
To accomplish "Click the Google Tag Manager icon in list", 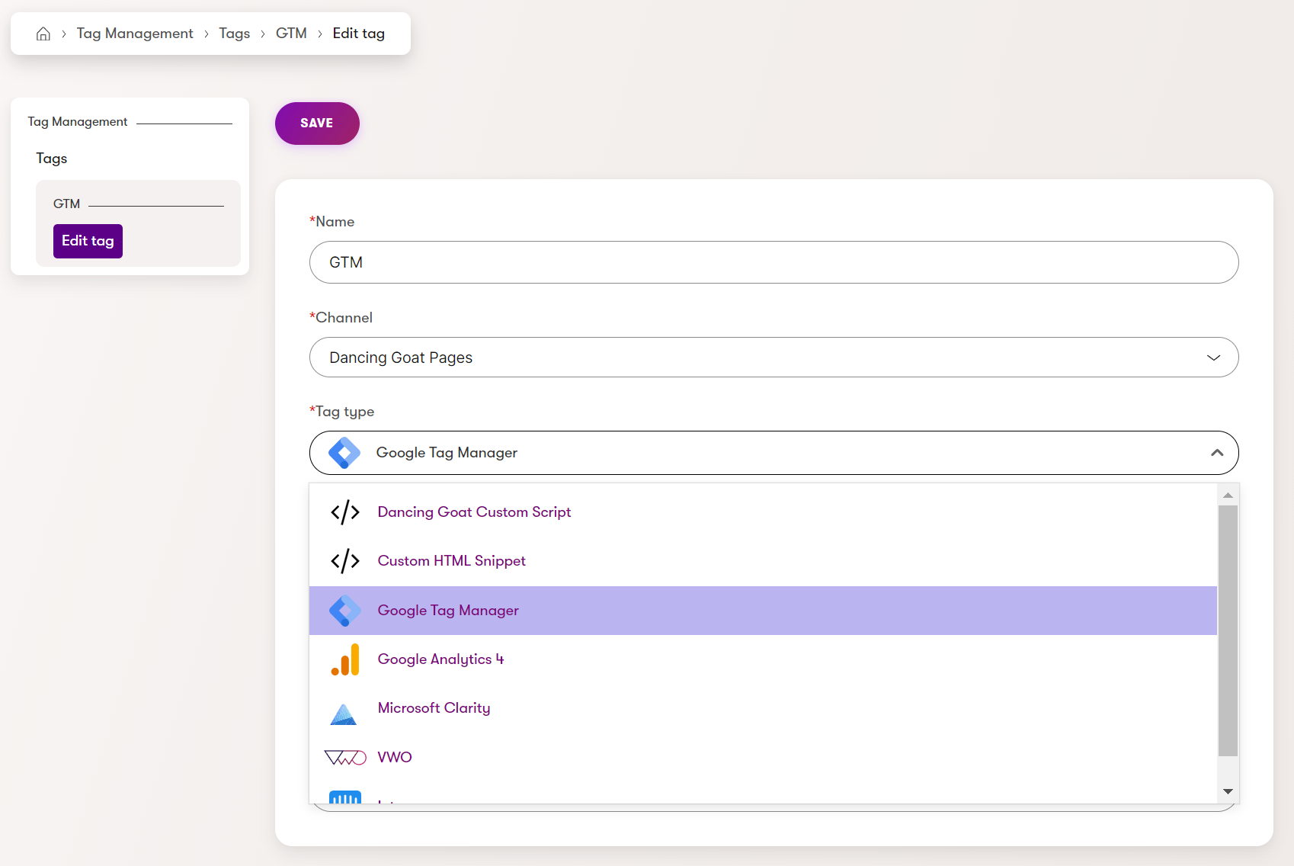I will point(345,611).
